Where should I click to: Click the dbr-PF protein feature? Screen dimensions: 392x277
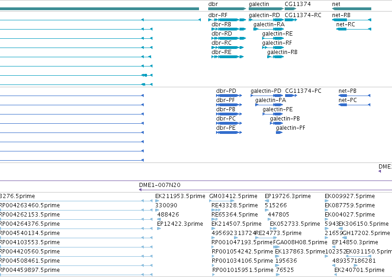229,105
